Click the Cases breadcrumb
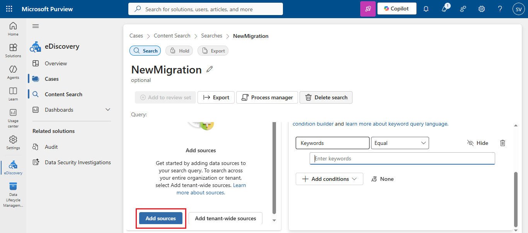The image size is (528, 233). [x=136, y=36]
